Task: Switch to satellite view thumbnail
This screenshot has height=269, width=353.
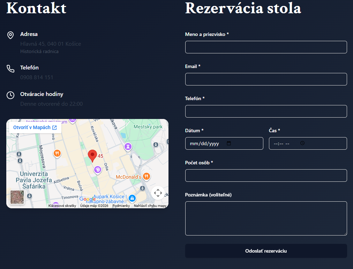Action: 17,197
